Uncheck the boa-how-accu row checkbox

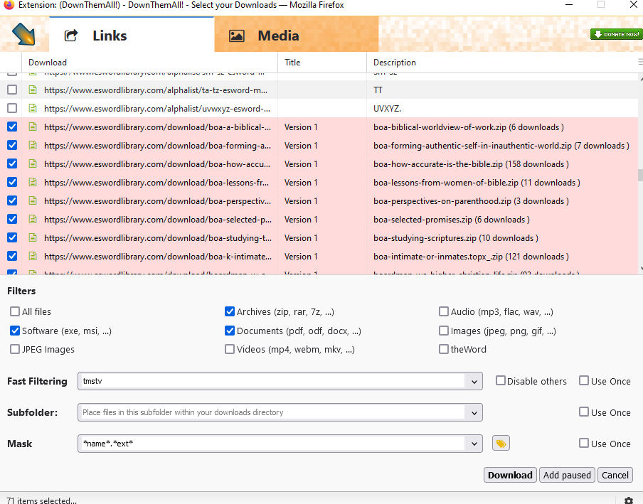coord(12,163)
